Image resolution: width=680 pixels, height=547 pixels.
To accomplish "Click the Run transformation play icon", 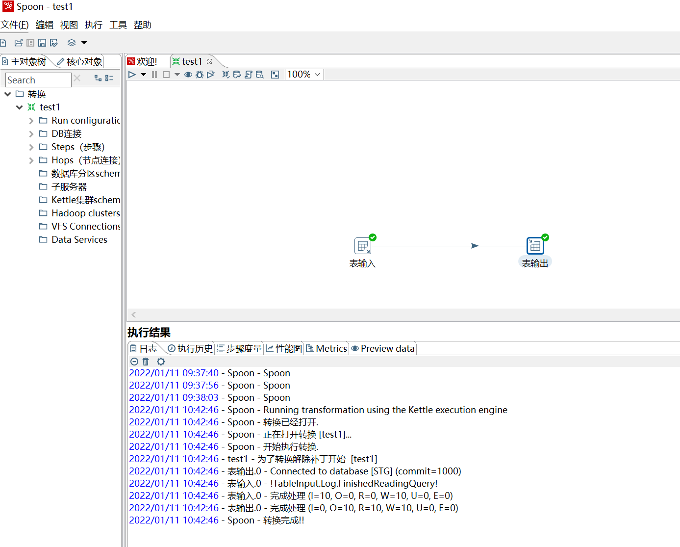I will tap(131, 74).
